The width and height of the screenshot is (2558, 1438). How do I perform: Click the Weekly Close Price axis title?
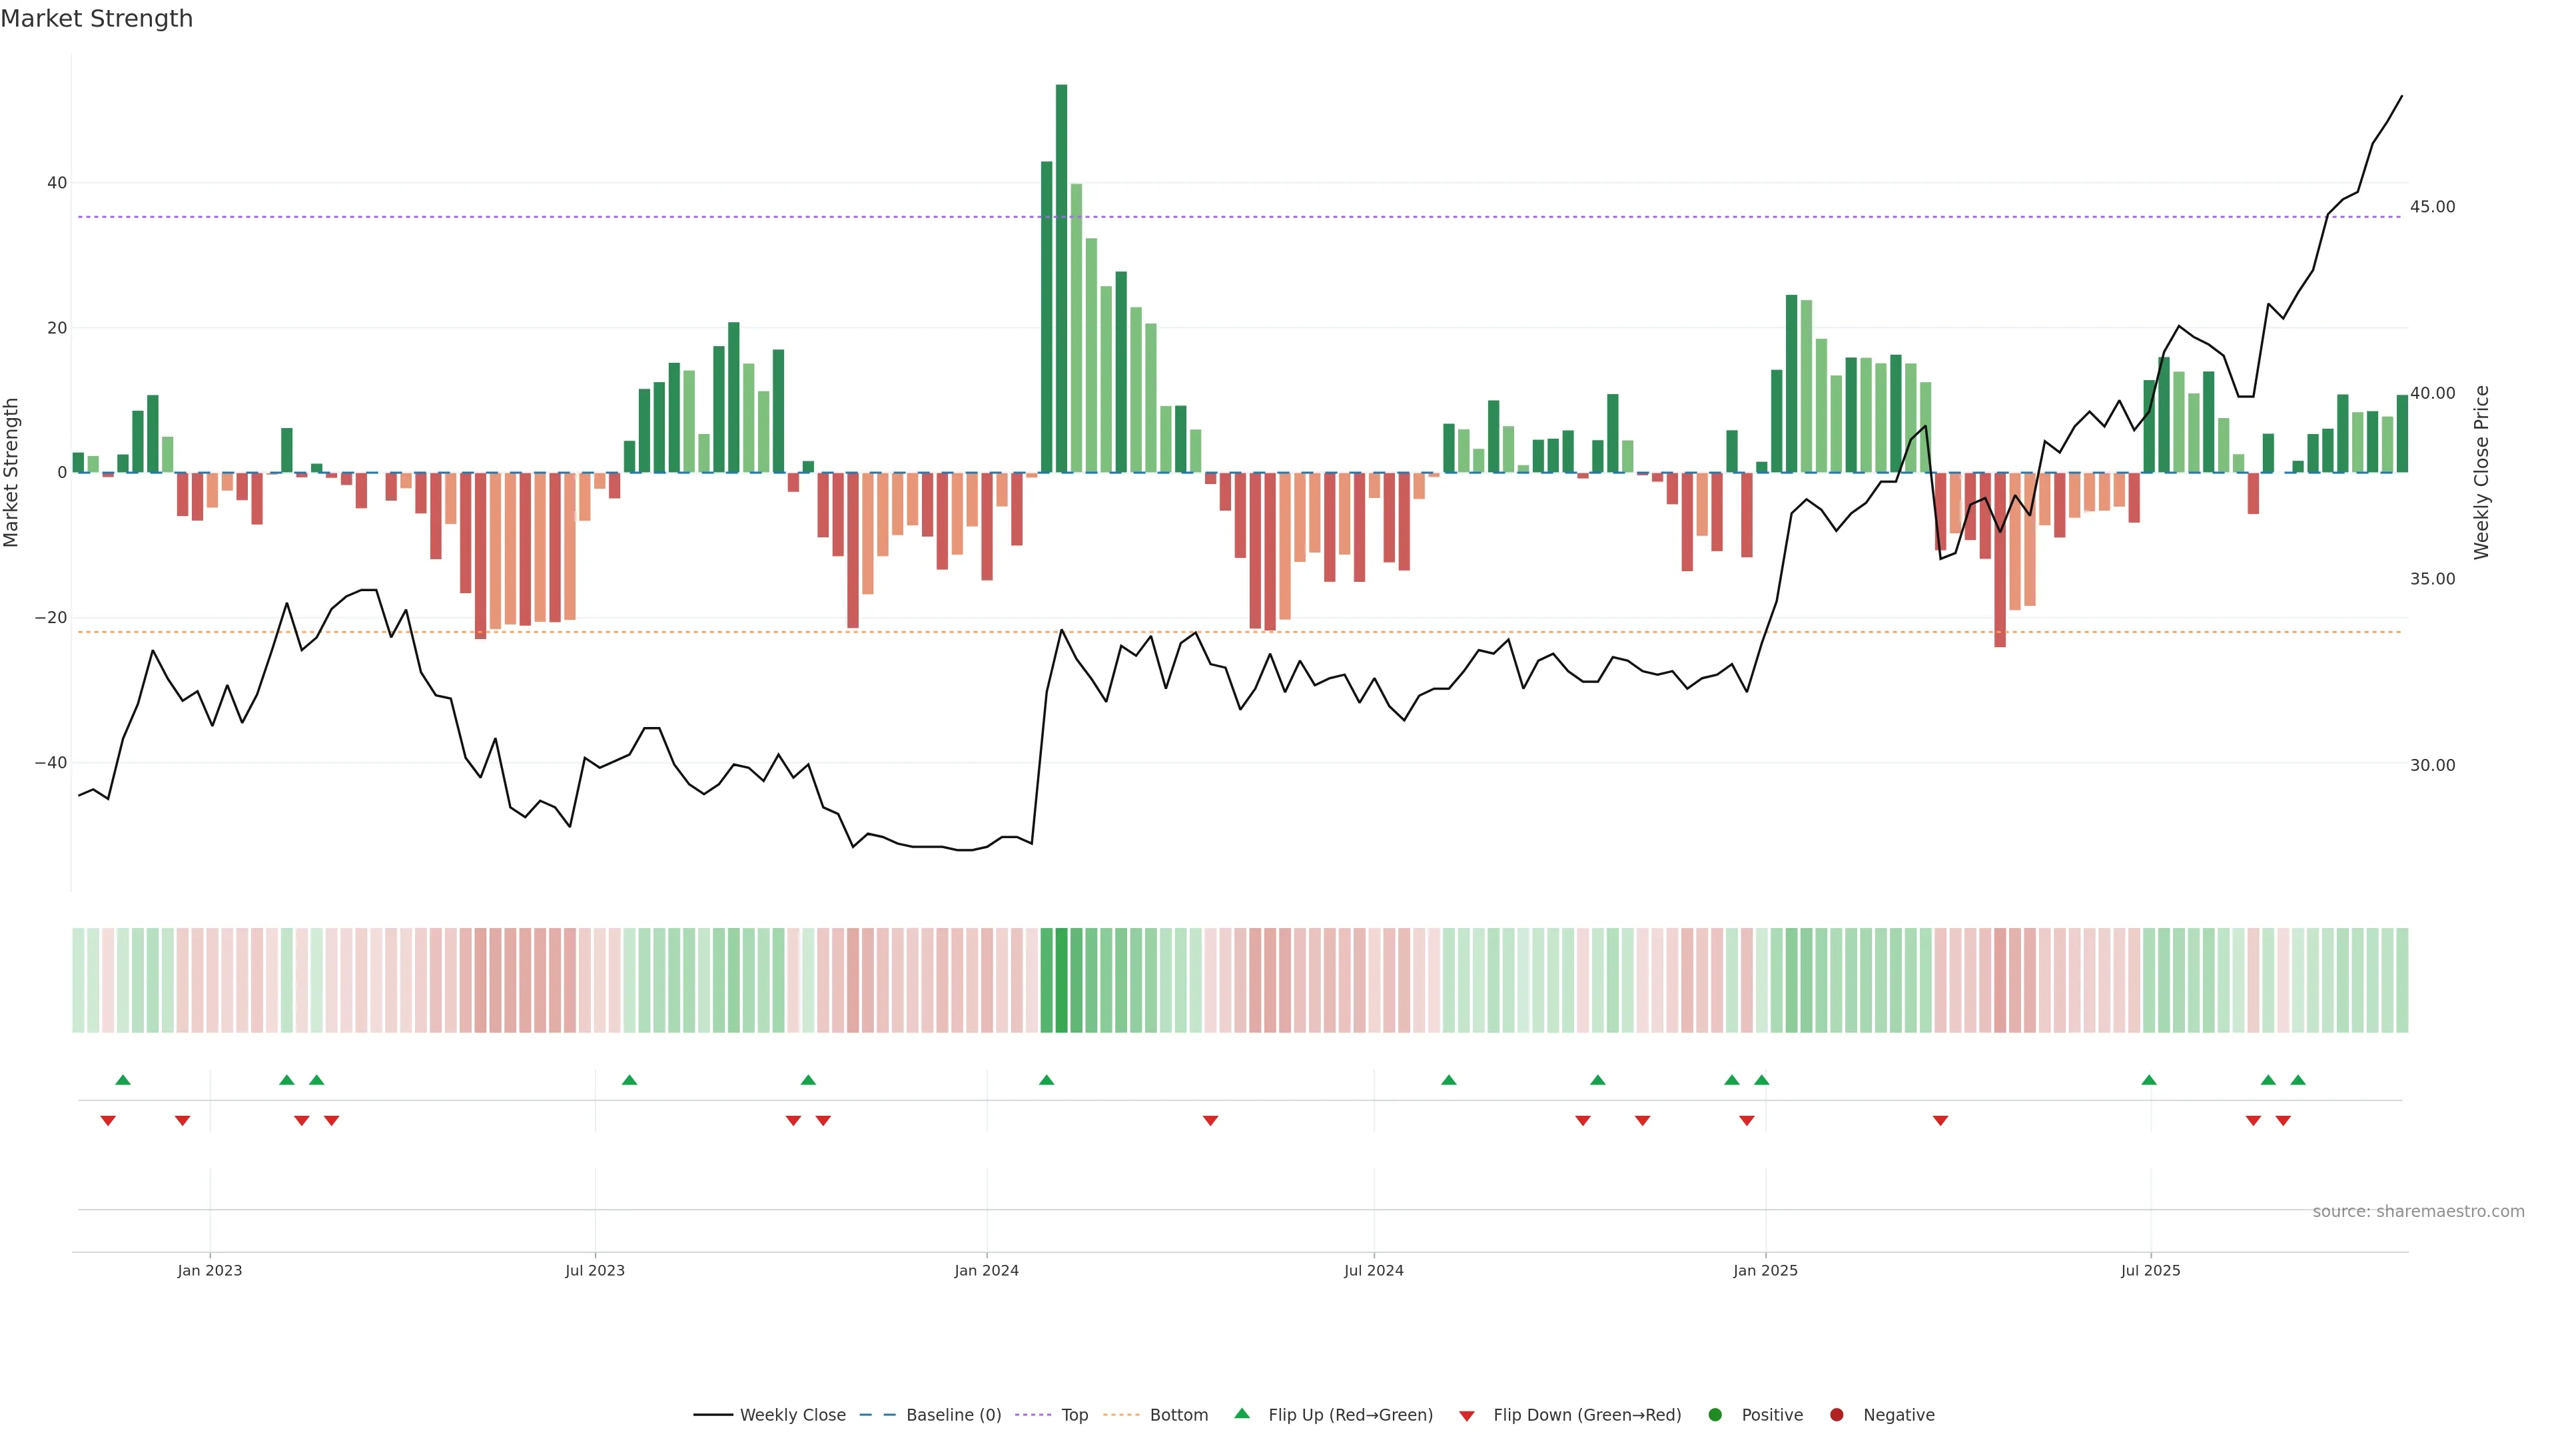(2481, 473)
